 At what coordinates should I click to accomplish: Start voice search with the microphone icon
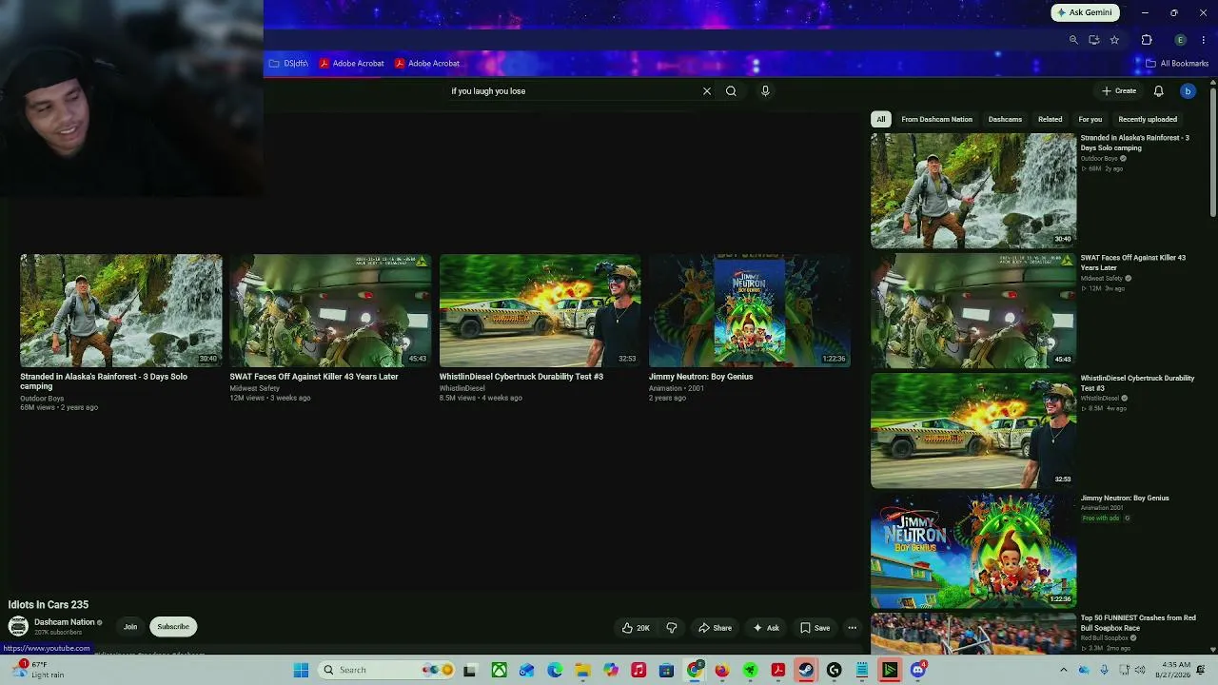click(x=765, y=91)
